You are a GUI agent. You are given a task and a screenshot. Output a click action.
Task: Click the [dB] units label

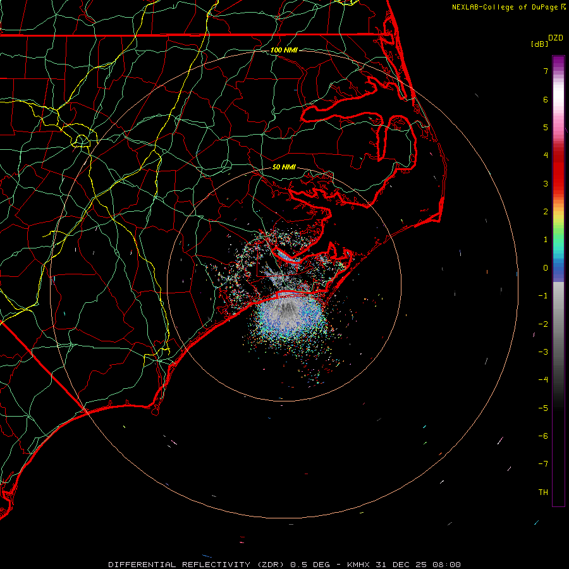tap(539, 44)
